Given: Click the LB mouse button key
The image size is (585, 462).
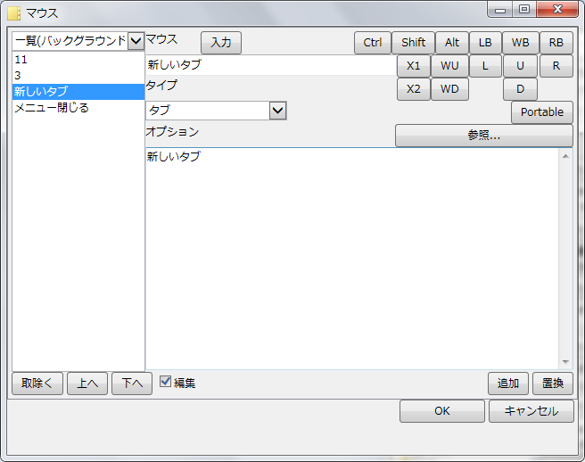Looking at the screenshot, I should coord(485,43).
